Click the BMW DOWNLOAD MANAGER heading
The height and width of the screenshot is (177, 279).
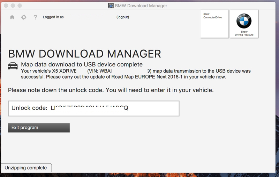pyautogui.click(x=84, y=54)
